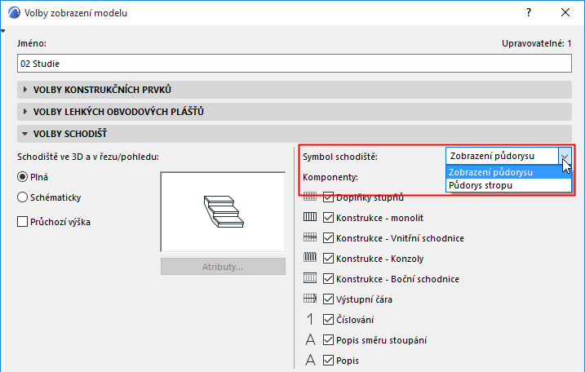Click the Konstrukce - monolit icon
585x372 pixels.
pyautogui.click(x=310, y=217)
